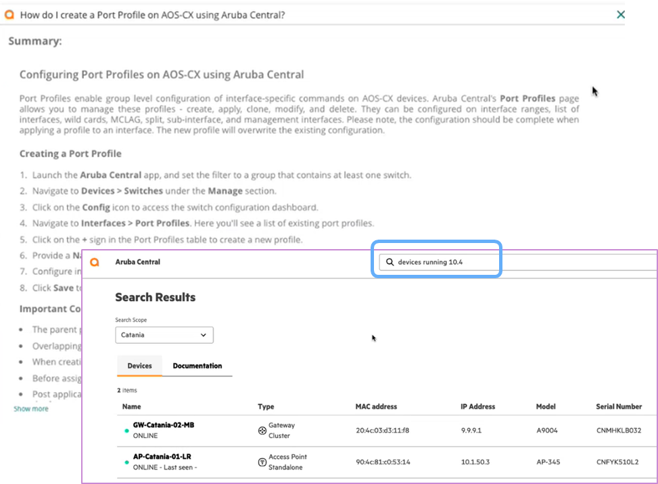Switch to the Documentation tab
This screenshot has width=658, height=484.
tap(197, 366)
